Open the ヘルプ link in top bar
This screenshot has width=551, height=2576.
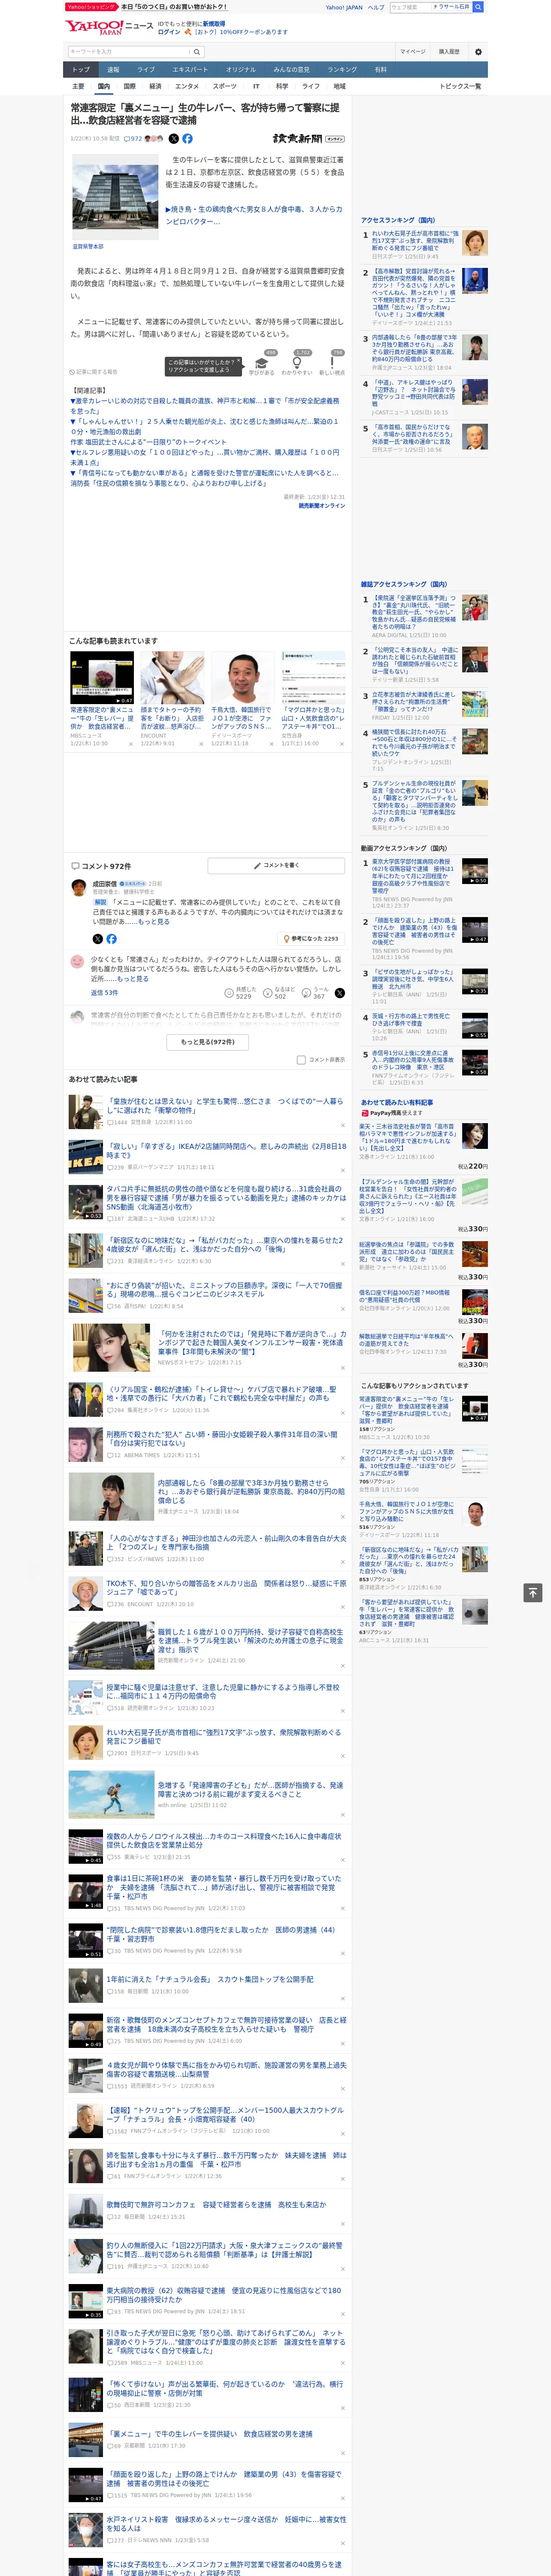pos(376,7)
